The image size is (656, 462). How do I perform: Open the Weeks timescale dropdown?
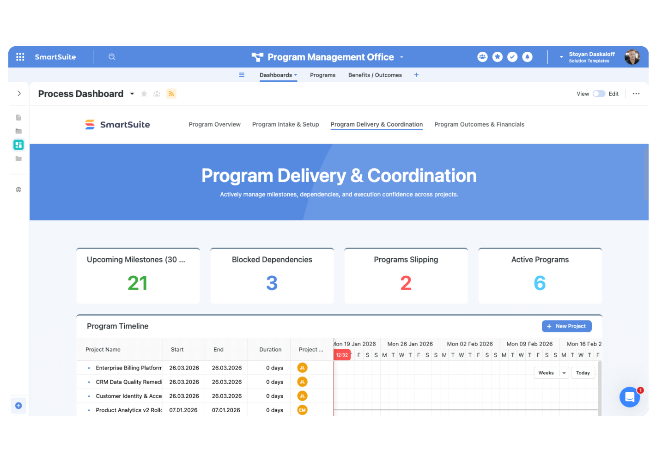[x=551, y=373]
